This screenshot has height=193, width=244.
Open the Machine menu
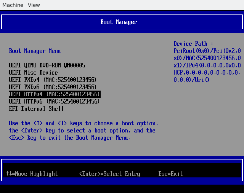click(13, 5)
